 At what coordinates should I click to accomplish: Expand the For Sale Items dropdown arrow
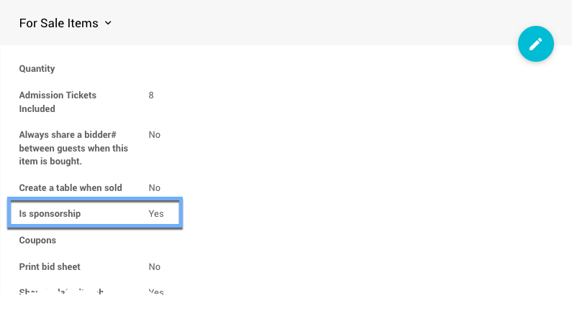[x=108, y=23]
